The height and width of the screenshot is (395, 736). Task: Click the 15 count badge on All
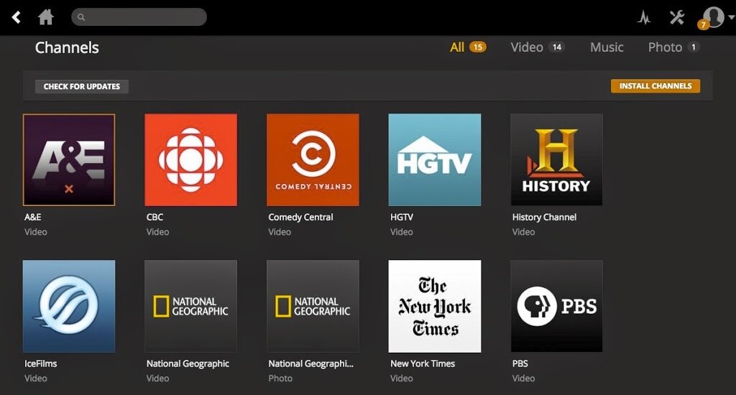[478, 47]
